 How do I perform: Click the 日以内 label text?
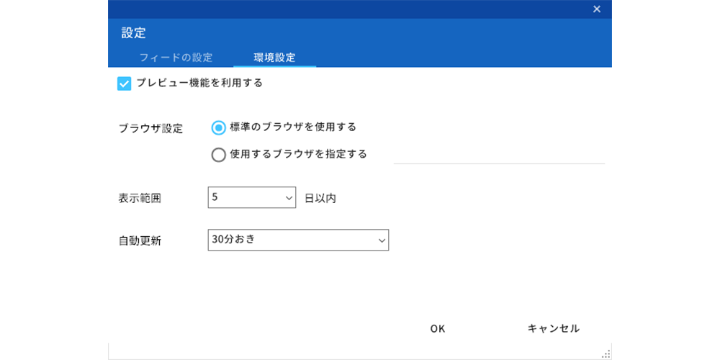point(320,199)
